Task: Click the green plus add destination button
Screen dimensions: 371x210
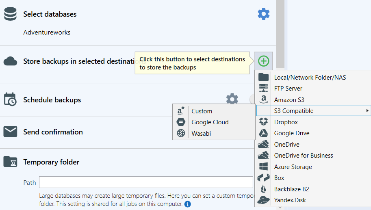Action: pyautogui.click(x=264, y=61)
